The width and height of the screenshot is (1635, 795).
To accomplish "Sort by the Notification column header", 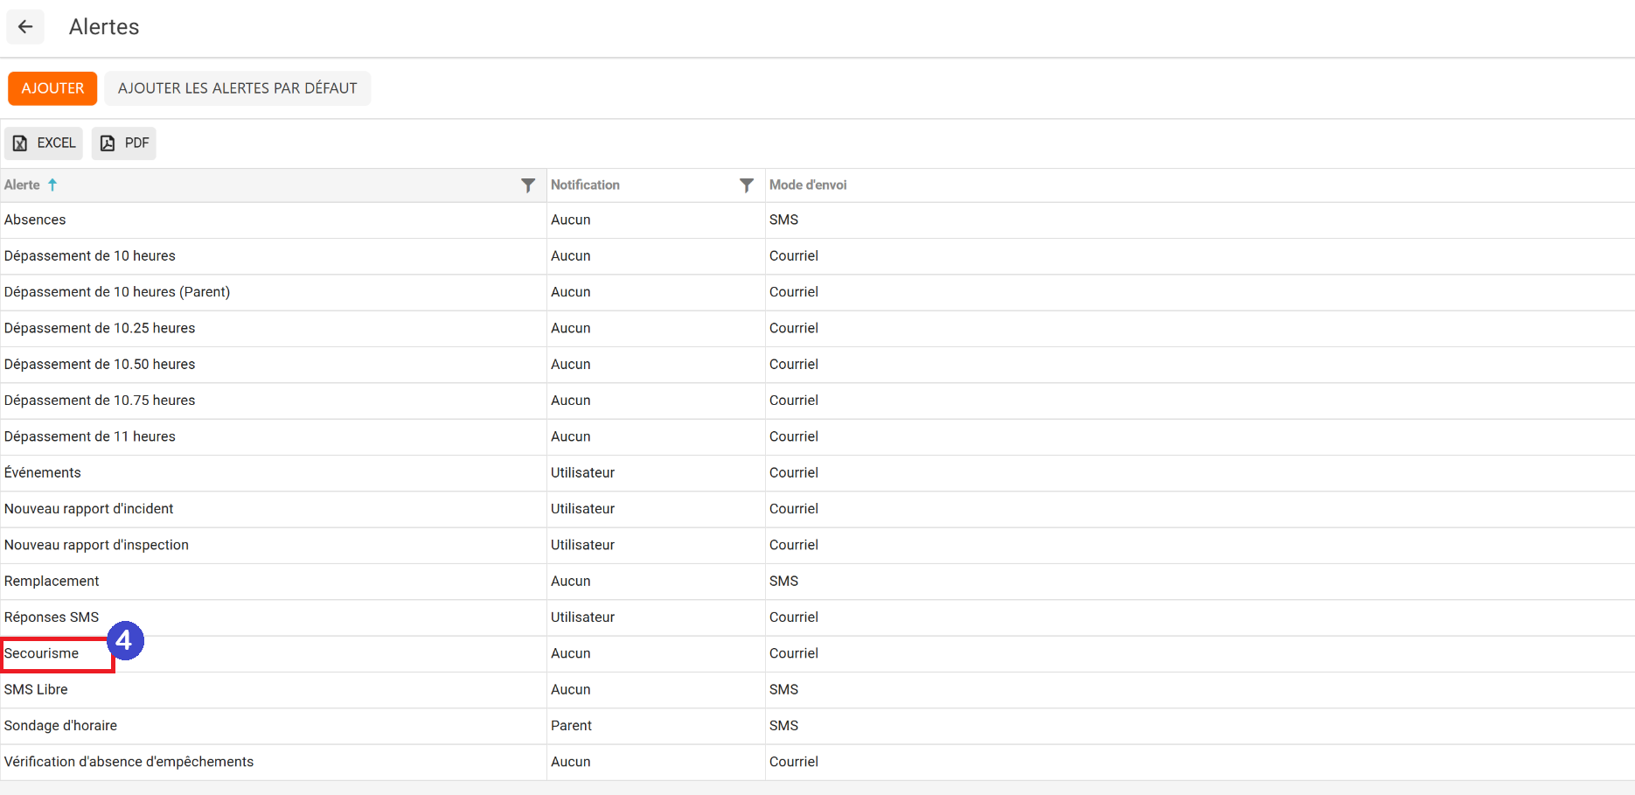I will pyautogui.click(x=585, y=185).
